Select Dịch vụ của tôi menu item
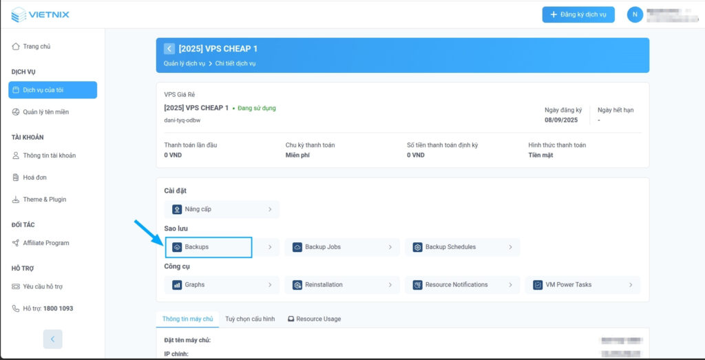The height and width of the screenshot is (360, 705). 52,90
